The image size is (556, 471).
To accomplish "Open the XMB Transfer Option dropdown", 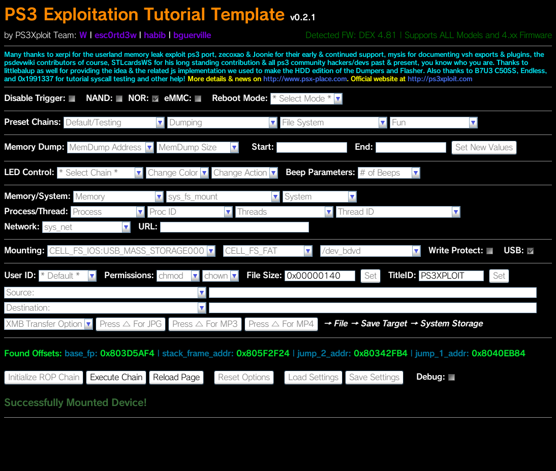I will click(49, 324).
